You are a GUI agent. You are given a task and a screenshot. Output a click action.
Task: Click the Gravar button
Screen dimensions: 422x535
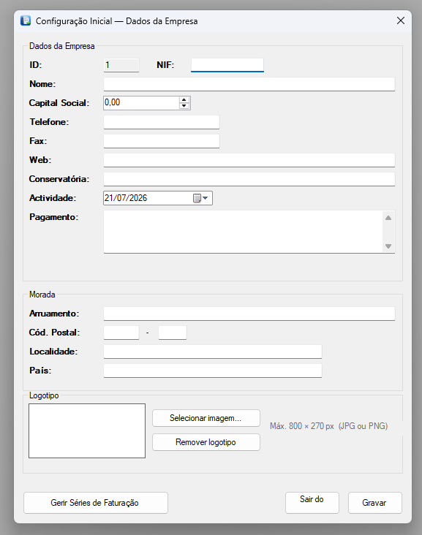click(x=375, y=503)
